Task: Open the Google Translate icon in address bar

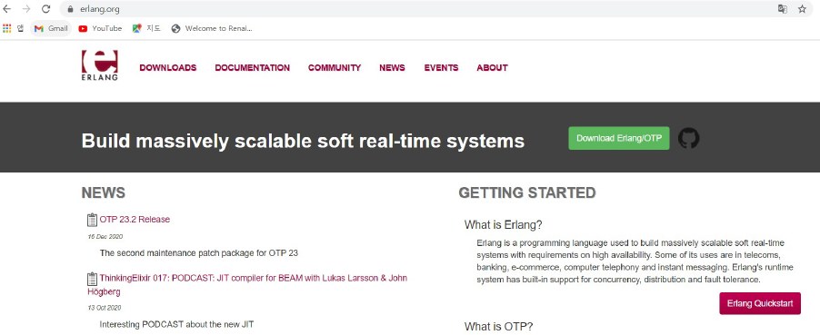Action: click(783, 9)
